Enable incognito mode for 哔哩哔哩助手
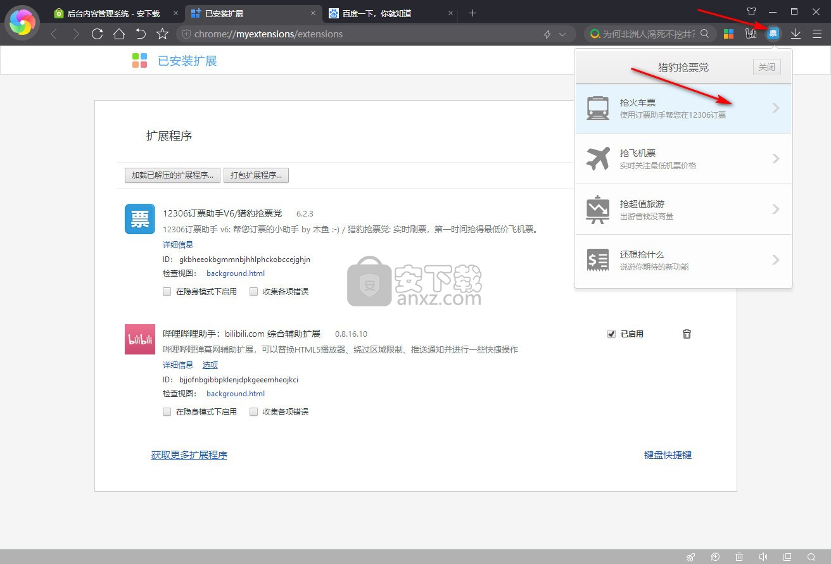Image resolution: width=831 pixels, height=564 pixels. point(167,412)
